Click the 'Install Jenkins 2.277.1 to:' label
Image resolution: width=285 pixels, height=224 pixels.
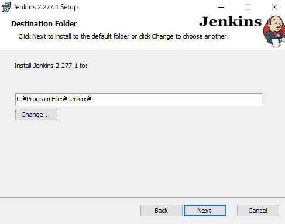point(51,66)
